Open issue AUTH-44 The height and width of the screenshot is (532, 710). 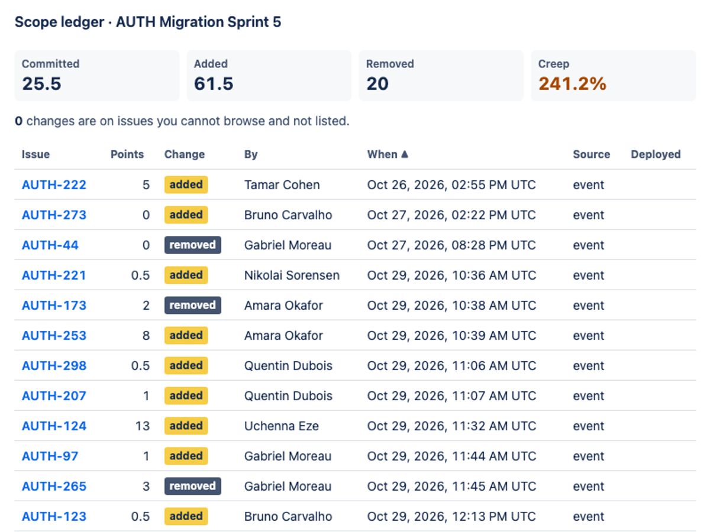click(50, 245)
